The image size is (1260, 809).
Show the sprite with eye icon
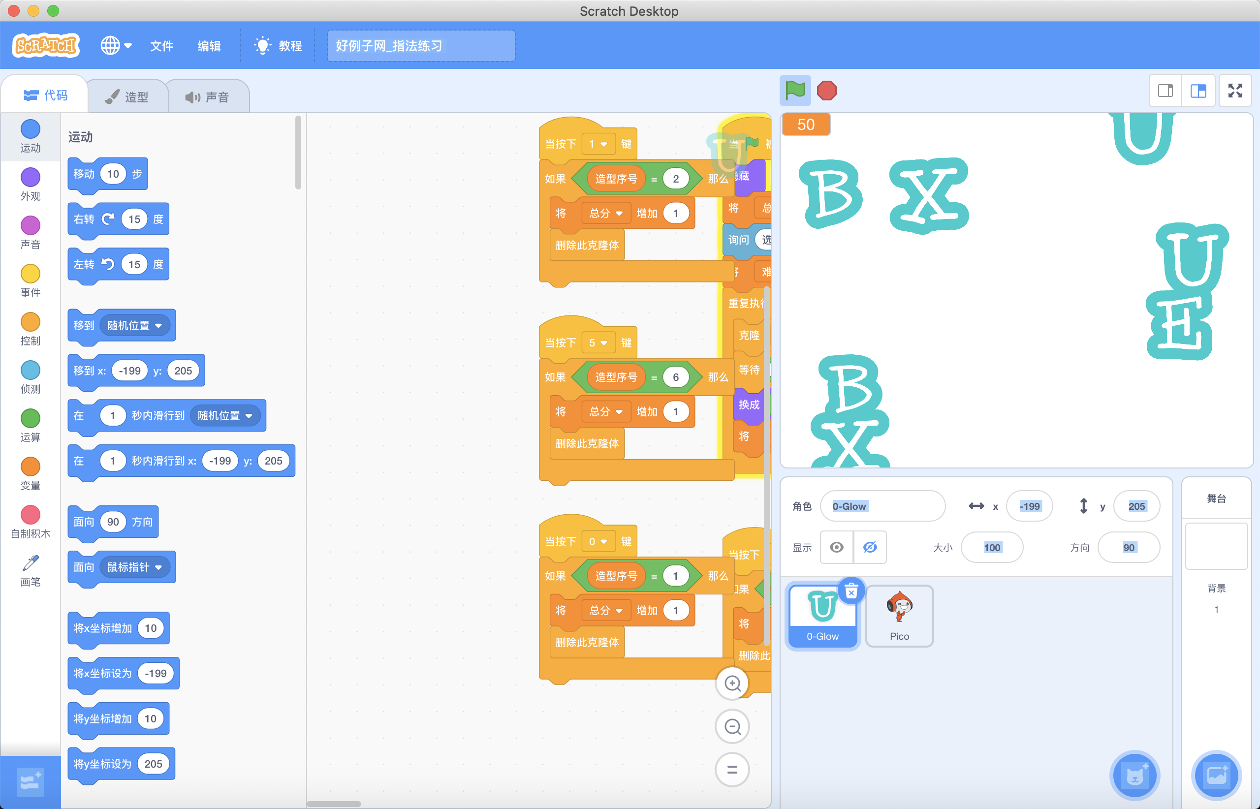[837, 547]
